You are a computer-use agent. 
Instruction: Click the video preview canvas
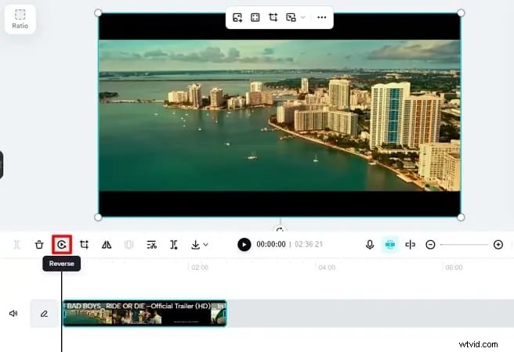pos(279,115)
